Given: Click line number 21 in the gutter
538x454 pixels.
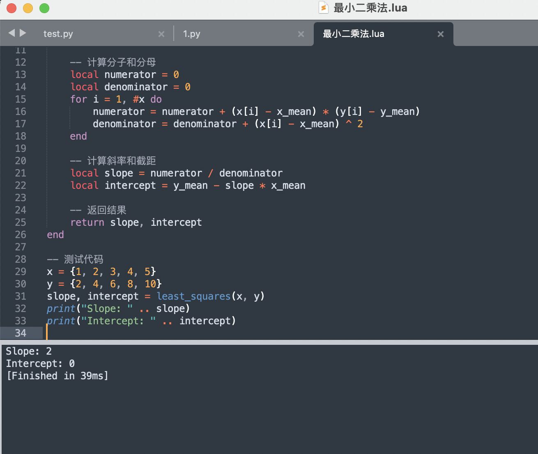Looking at the screenshot, I should (21, 173).
